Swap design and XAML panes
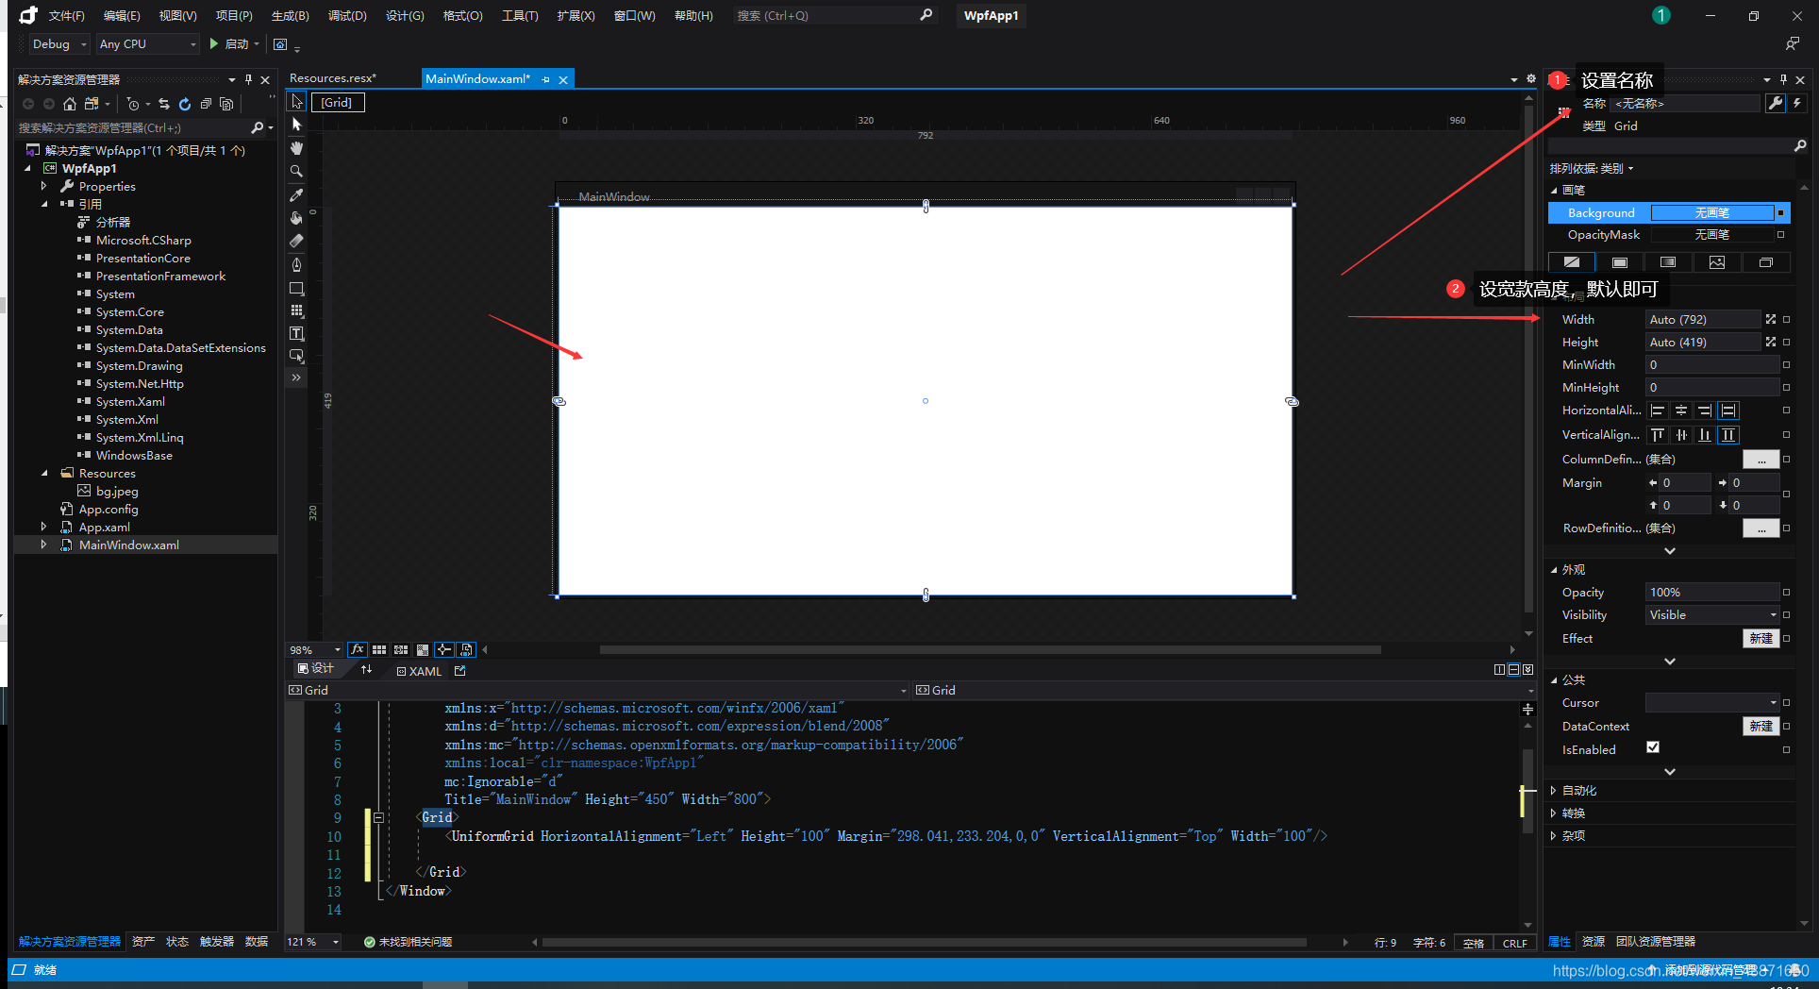 (x=367, y=669)
